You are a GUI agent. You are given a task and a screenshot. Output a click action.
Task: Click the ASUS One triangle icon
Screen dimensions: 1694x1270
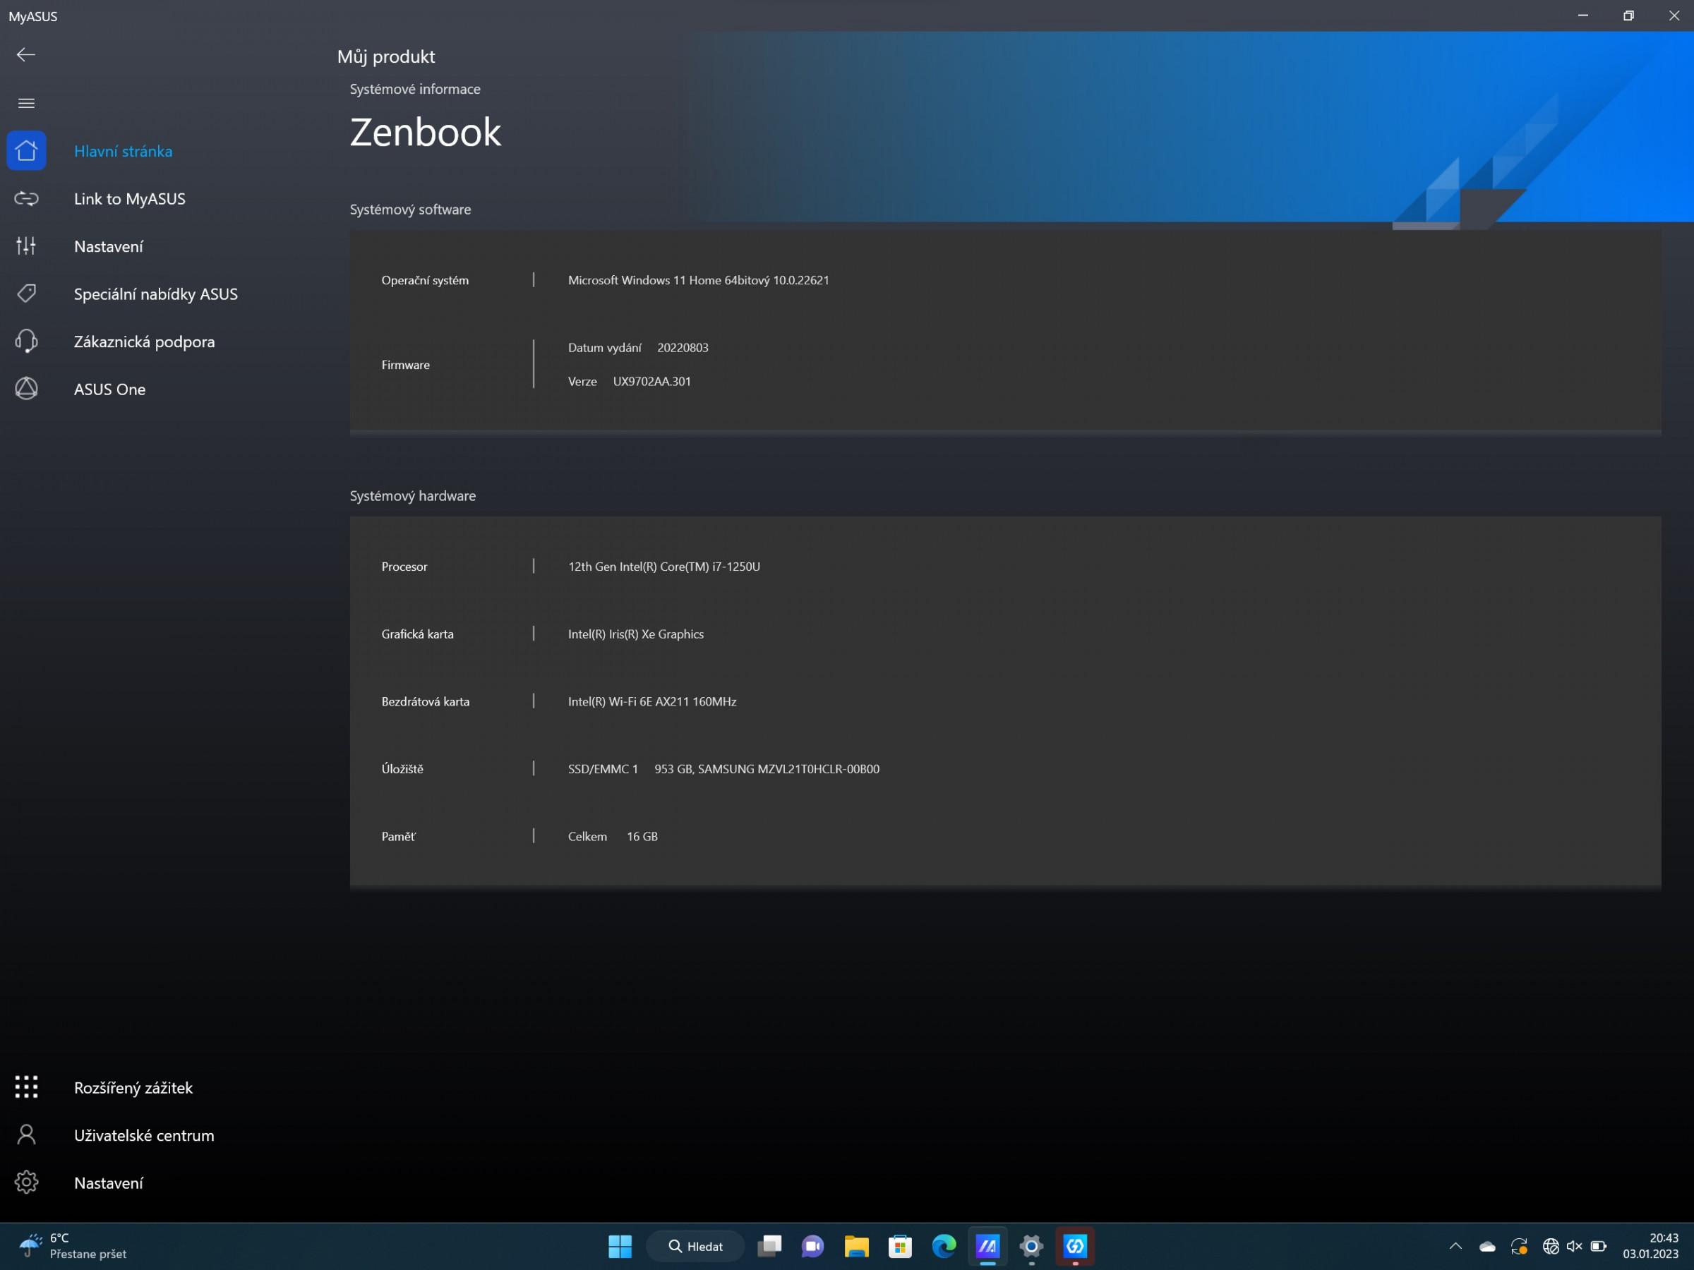[x=26, y=389]
